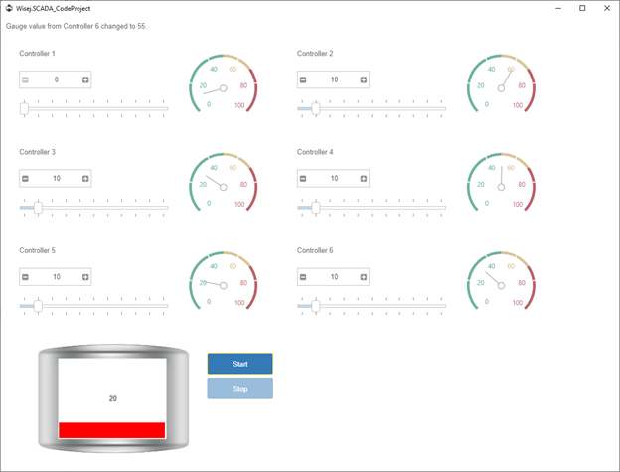Maximize the Wisej.SCADA_CodeProject window
This screenshot has height=472, width=620.
[x=582, y=8]
